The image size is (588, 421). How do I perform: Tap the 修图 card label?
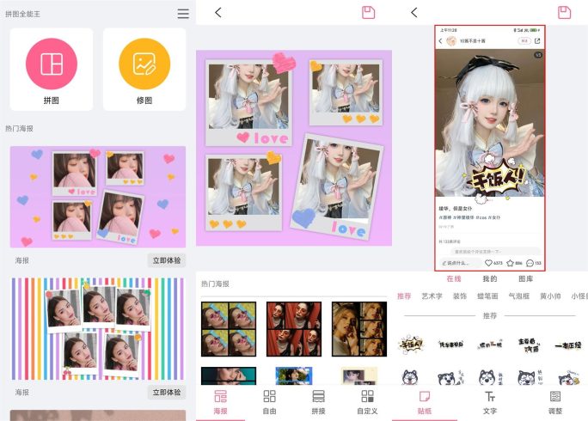(144, 101)
